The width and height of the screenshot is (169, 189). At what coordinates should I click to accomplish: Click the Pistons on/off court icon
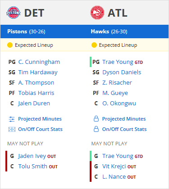tap(12, 129)
